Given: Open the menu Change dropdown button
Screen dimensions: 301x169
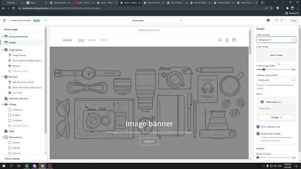Looking at the screenshot, I should tap(276, 117).
